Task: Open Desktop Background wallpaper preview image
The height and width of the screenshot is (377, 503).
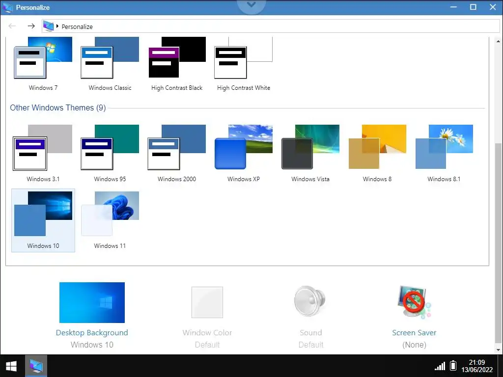Action: point(92,302)
